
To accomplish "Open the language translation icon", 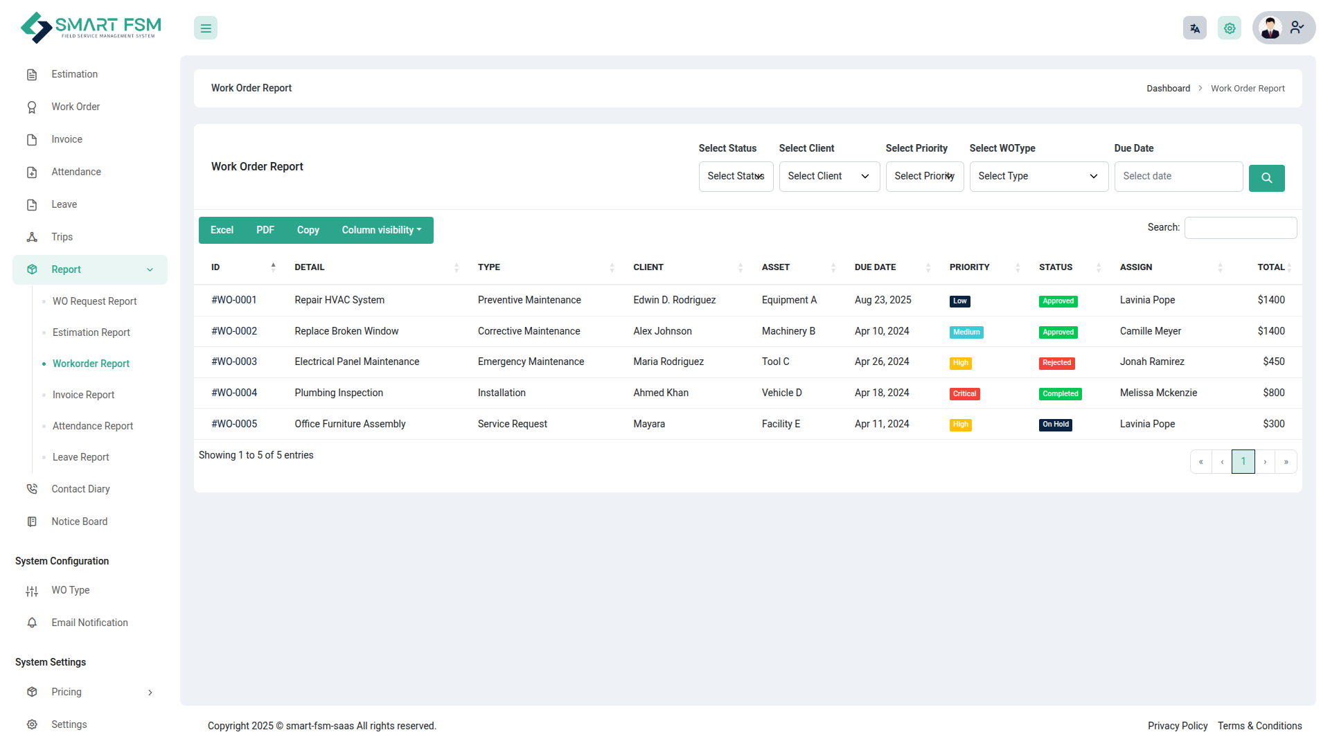I will click(1195, 28).
